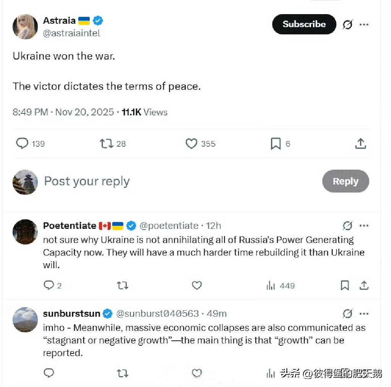Image resolution: width=391 pixels, height=387 pixels.
Task: Open more options on Poetentiate's reply
Action: pyautogui.click(x=364, y=226)
